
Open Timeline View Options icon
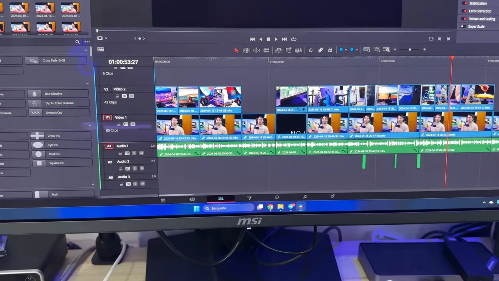(x=101, y=50)
